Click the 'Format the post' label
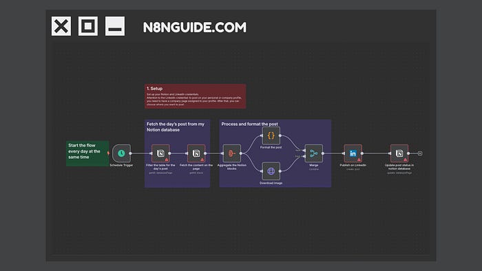This screenshot has width=482, height=271. [271, 147]
